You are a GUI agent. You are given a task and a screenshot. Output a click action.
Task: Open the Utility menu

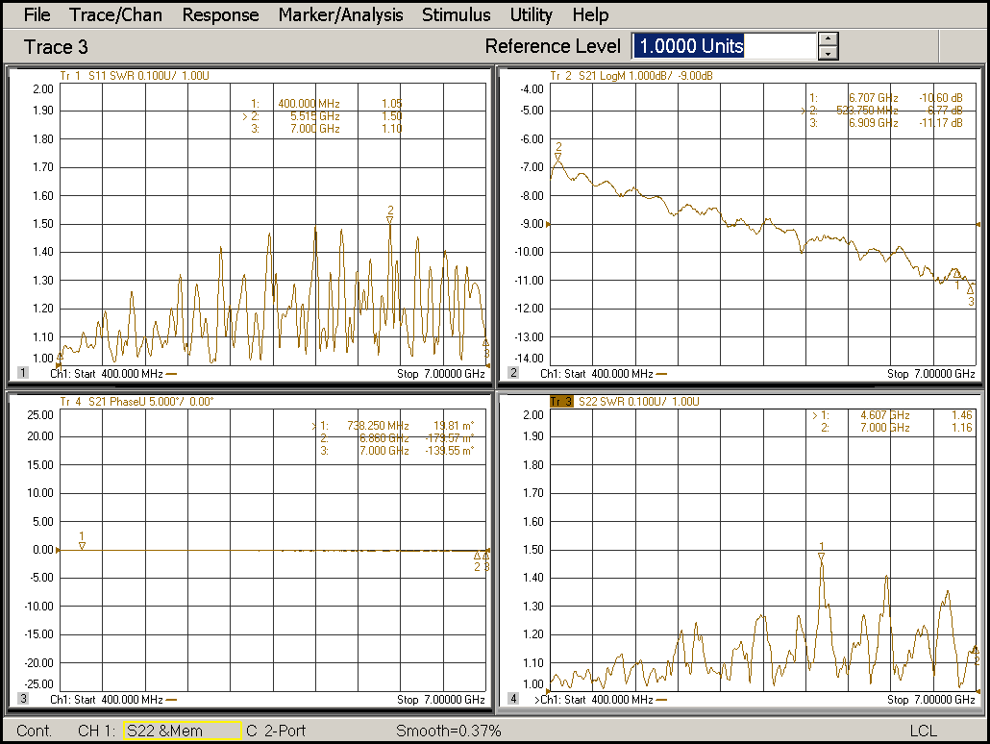click(531, 14)
